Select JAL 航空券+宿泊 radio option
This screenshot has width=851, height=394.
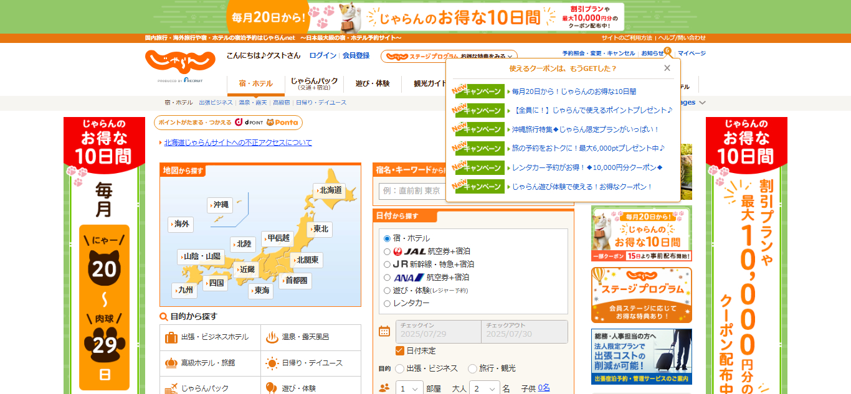pos(387,251)
